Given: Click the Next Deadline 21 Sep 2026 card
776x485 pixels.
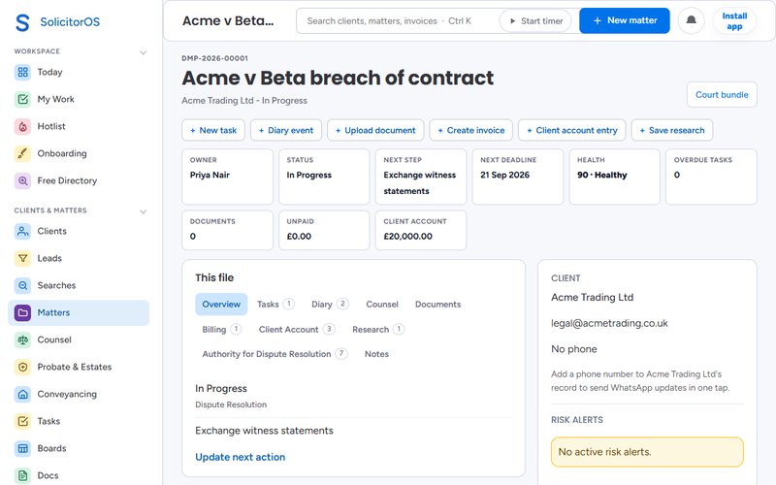Looking at the screenshot, I should pos(518,177).
